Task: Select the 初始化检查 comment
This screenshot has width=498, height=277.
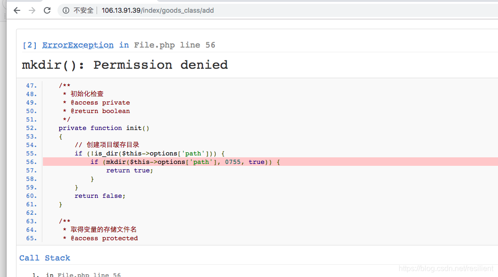Action: tap(87, 94)
